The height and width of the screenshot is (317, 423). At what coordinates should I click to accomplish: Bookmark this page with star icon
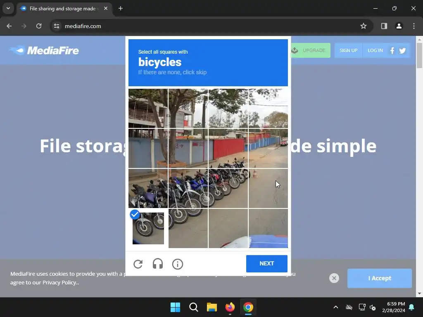364,26
